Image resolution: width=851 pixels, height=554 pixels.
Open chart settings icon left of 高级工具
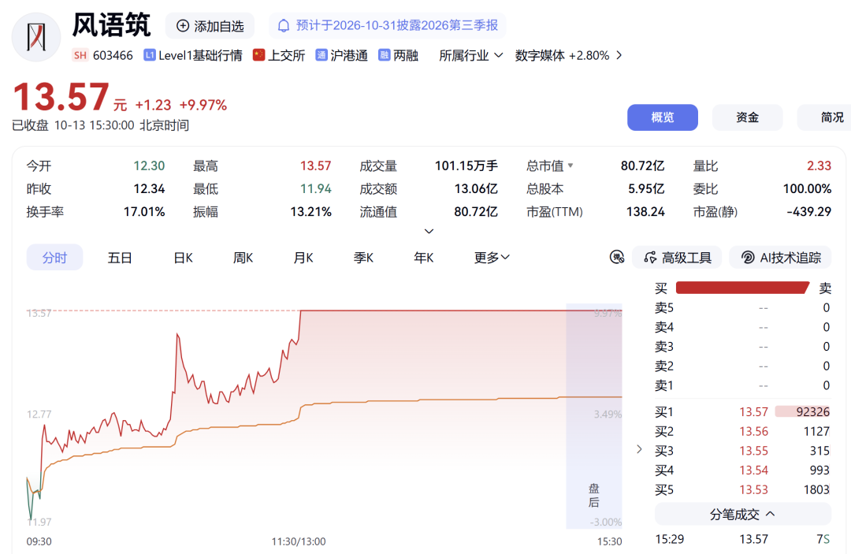click(617, 257)
